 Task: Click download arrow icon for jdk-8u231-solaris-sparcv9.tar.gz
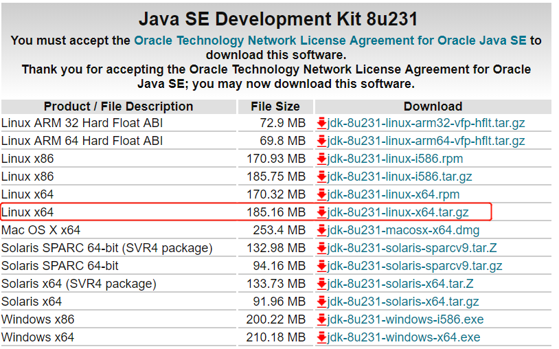pos(321,266)
